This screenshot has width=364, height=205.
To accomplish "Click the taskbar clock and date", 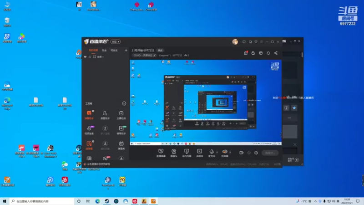I will tap(347, 201).
